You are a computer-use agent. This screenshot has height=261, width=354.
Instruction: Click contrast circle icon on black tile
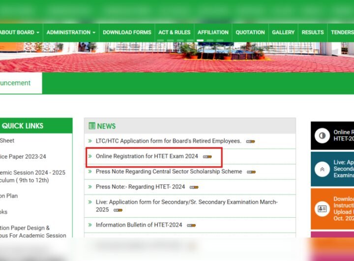[322, 136]
